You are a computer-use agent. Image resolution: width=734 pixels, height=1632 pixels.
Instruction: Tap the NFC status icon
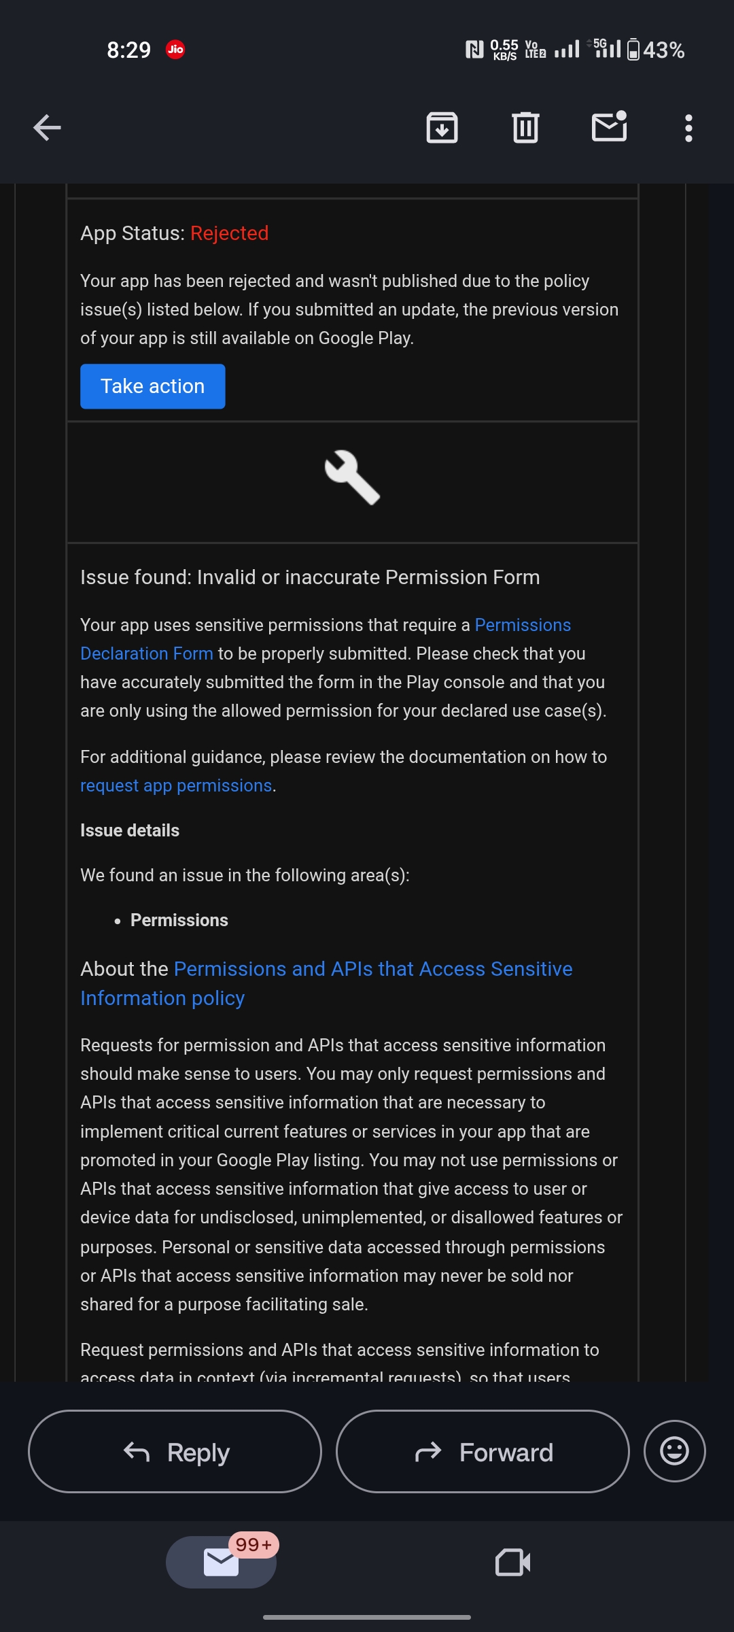coord(474,50)
